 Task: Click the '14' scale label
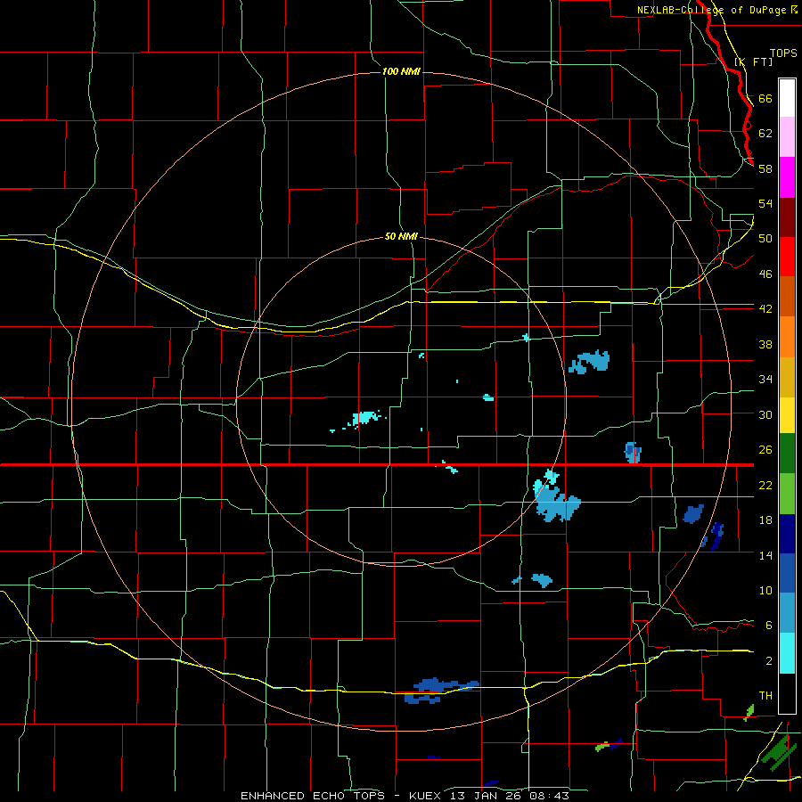(x=765, y=555)
